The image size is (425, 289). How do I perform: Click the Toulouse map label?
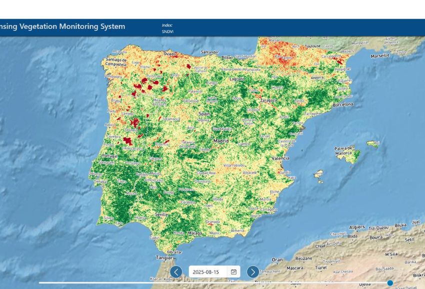[x=312, y=46]
